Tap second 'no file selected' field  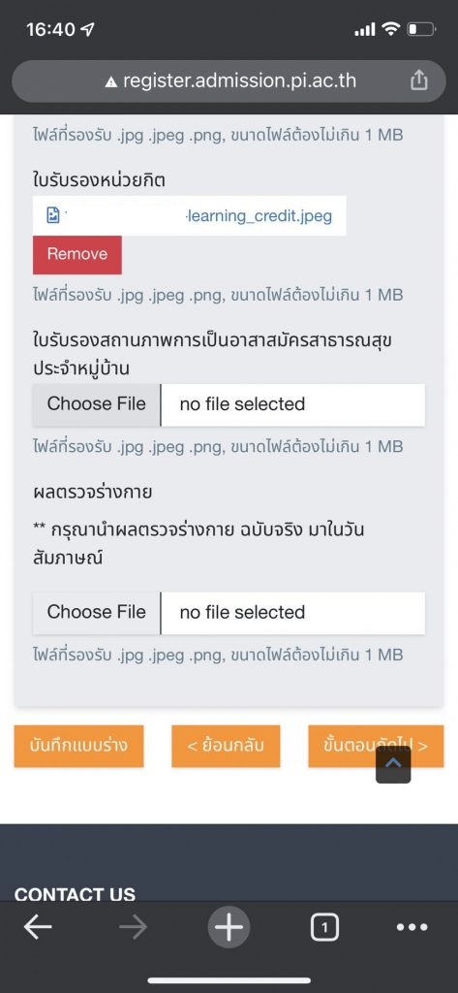[x=292, y=613]
